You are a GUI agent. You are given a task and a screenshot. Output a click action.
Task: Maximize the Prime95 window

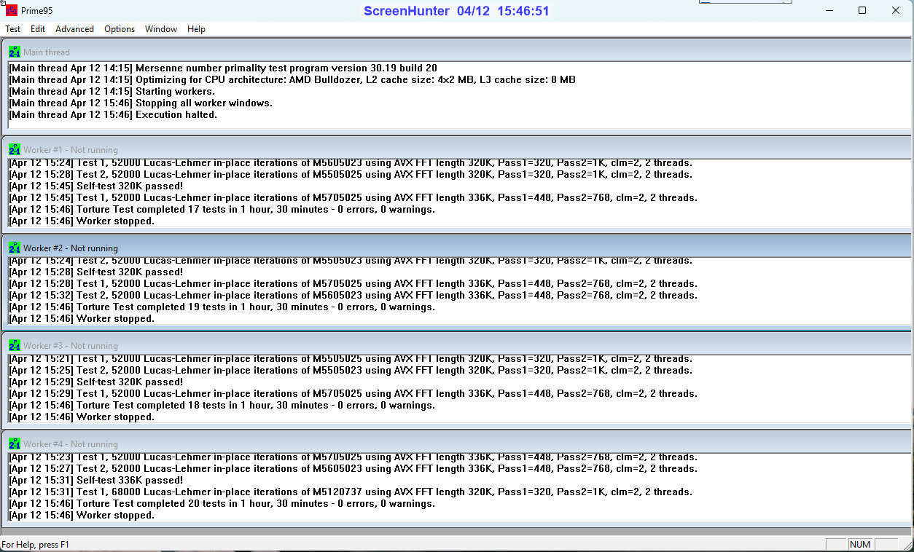point(862,10)
